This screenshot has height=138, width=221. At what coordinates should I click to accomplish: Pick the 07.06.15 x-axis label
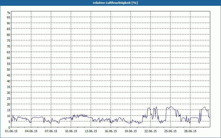[x=51, y=131]
